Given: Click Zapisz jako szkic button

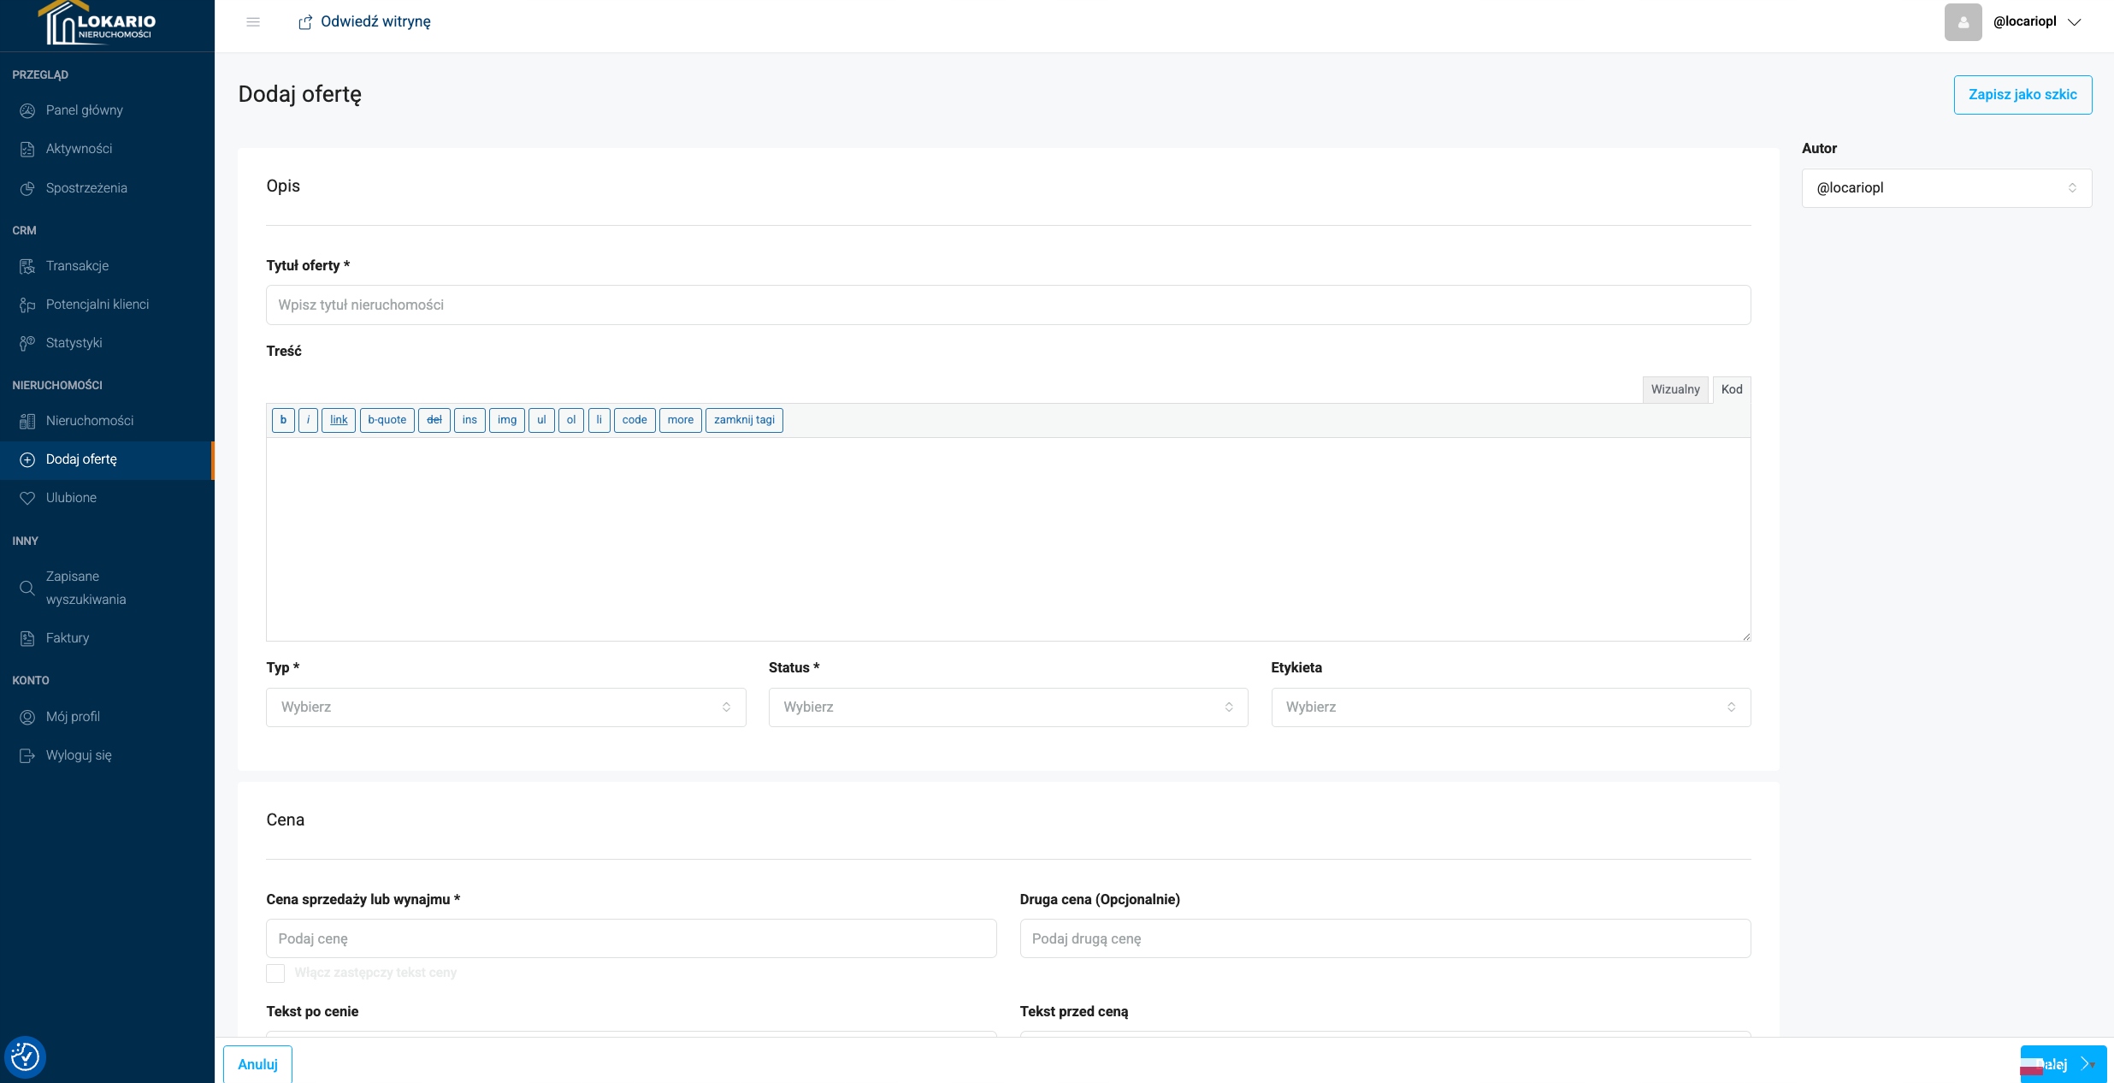Looking at the screenshot, I should (x=2022, y=95).
